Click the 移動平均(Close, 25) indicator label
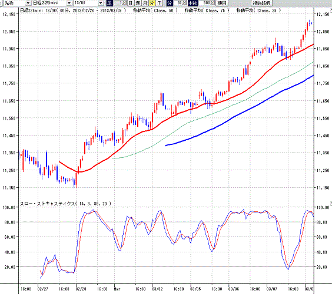Viewport: 332px width, 294px height. pos(258,11)
